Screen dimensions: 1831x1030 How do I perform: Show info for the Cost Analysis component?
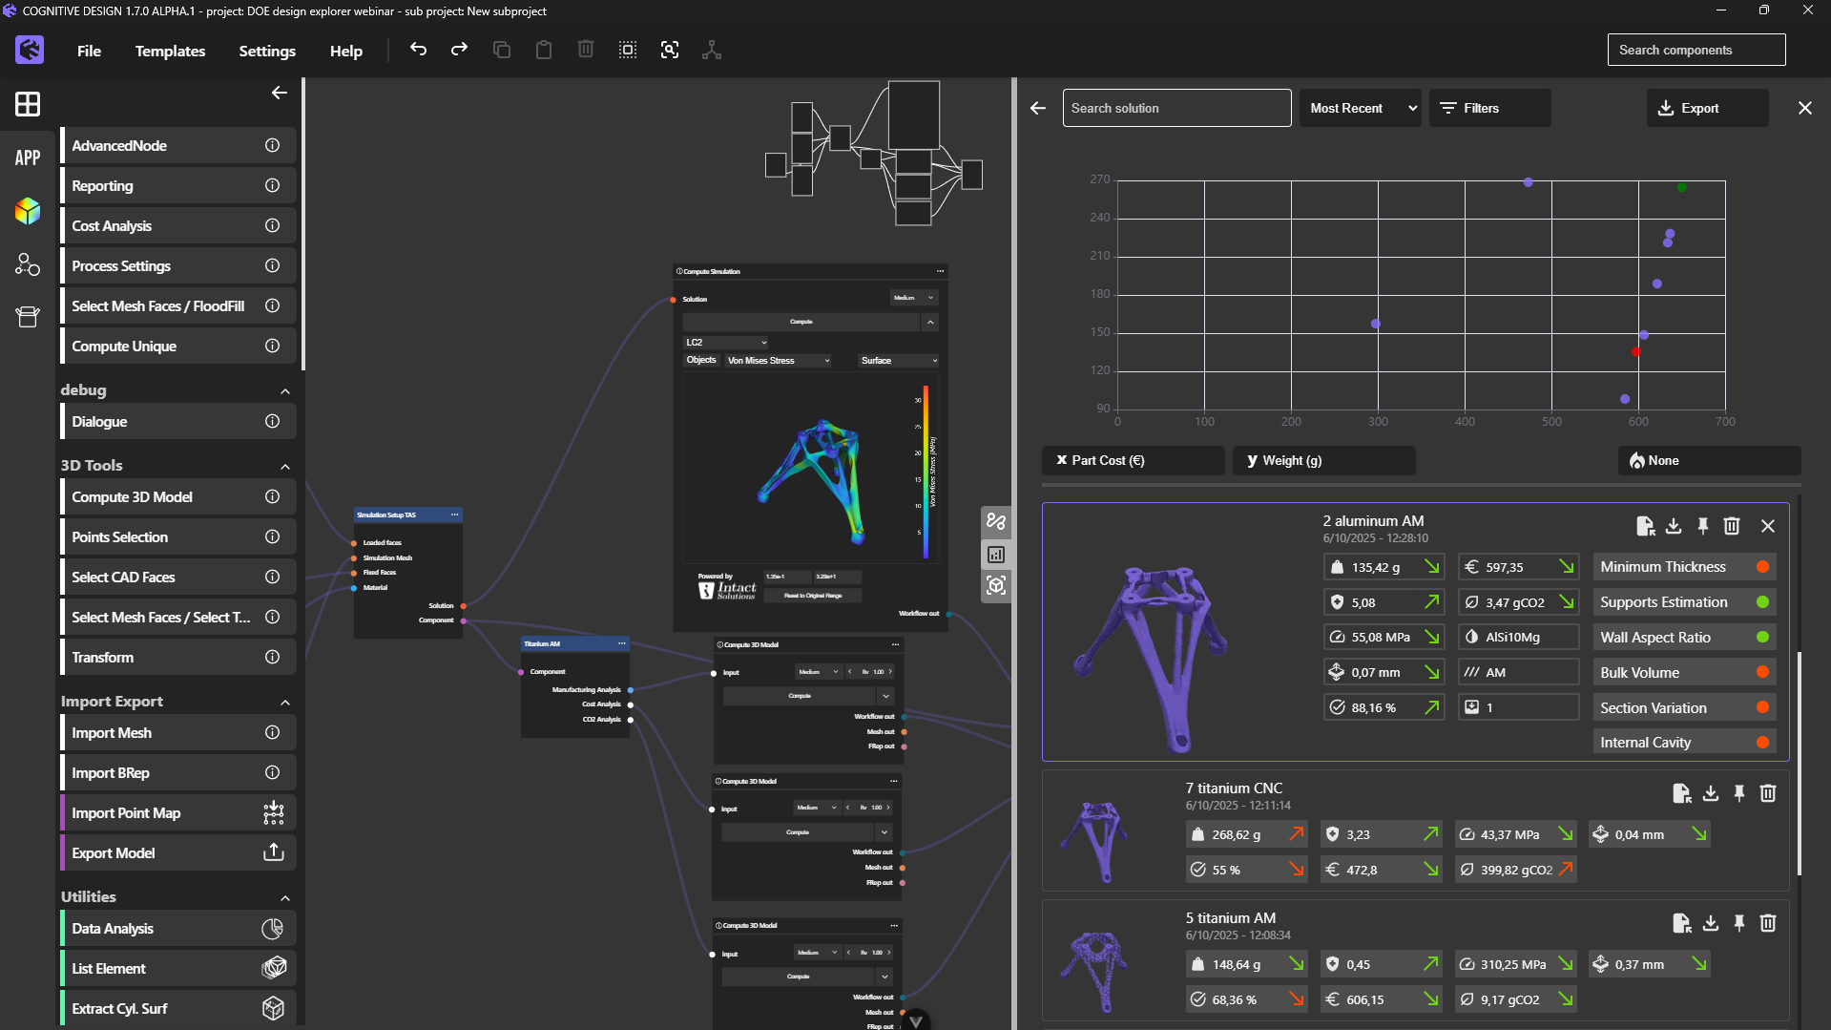tap(273, 225)
